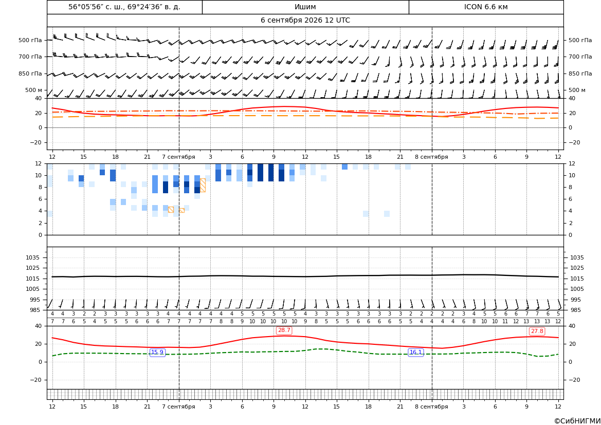Click the coordinates header cell
The image size is (601, 425).
point(124,7)
